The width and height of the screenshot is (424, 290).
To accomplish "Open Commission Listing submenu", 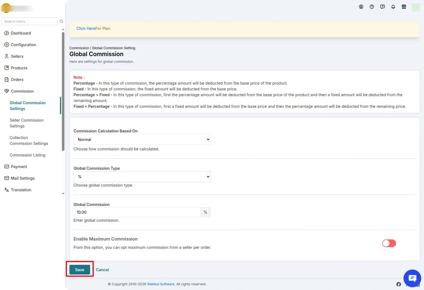I will point(27,155).
